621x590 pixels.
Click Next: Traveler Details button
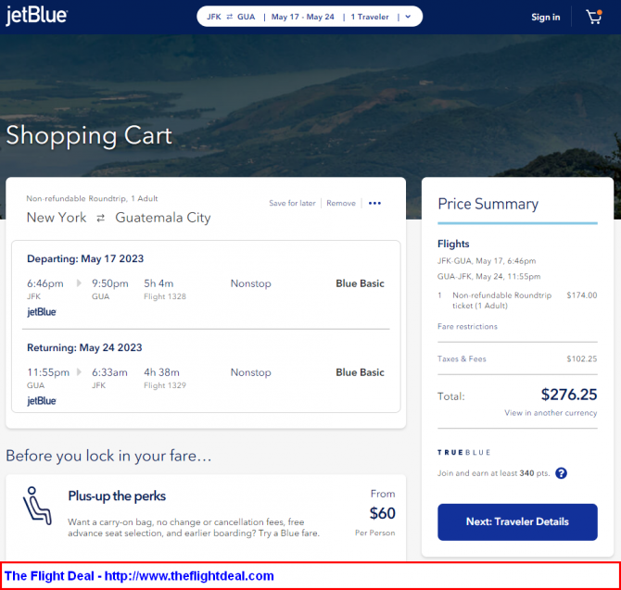pos(517,522)
